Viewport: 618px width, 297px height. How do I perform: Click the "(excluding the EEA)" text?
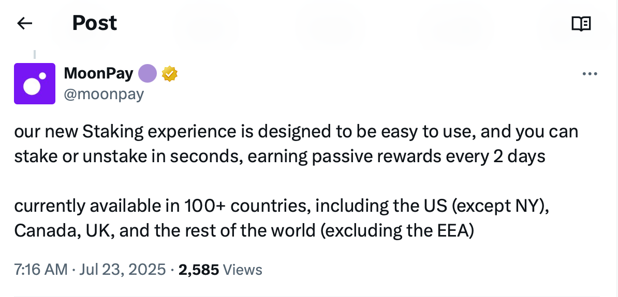point(397,230)
